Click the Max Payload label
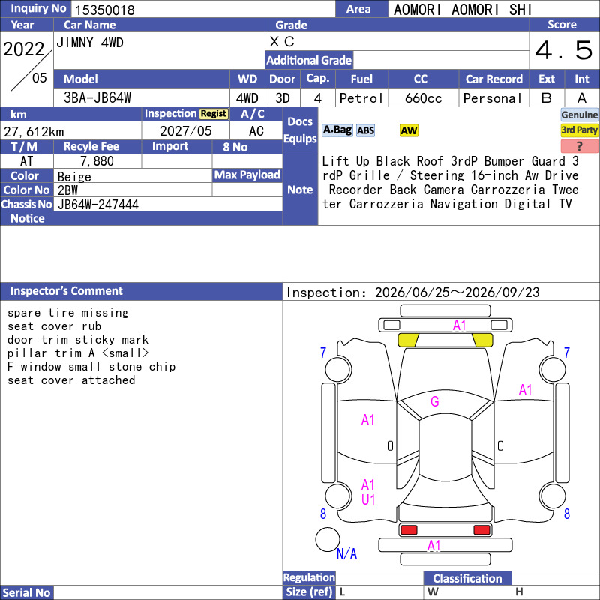 pyautogui.click(x=247, y=175)
